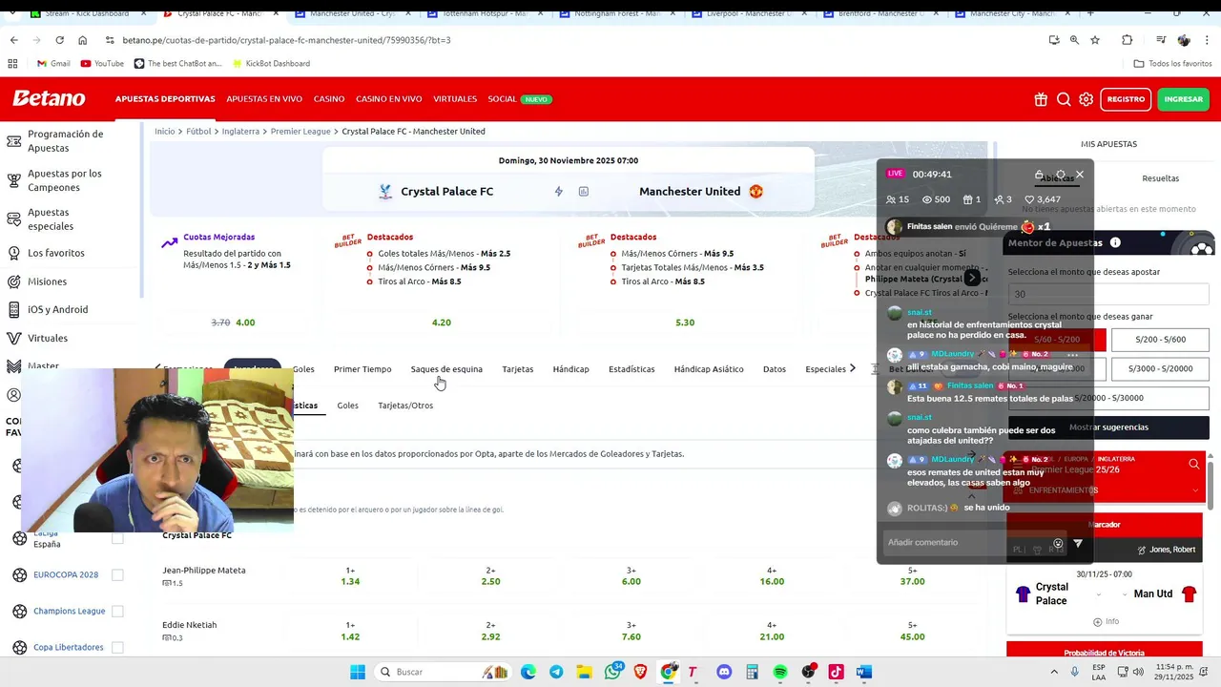Click the trophy icon for Apuestas por los Campeones
This screenshot has height=687, width=1221.
14,180
